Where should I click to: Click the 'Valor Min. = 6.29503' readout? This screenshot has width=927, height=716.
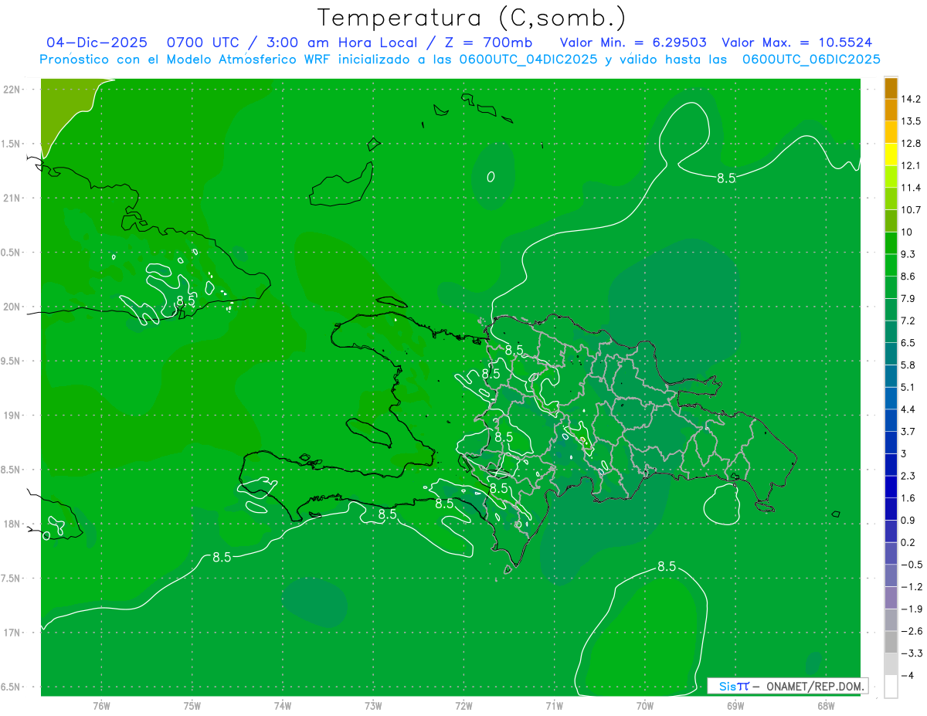point(633,42)
